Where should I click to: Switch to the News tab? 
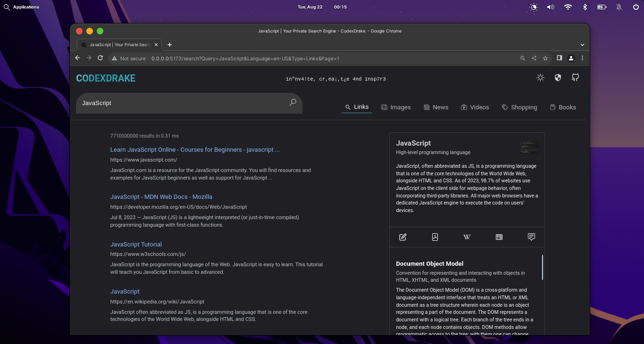[436, 107]
